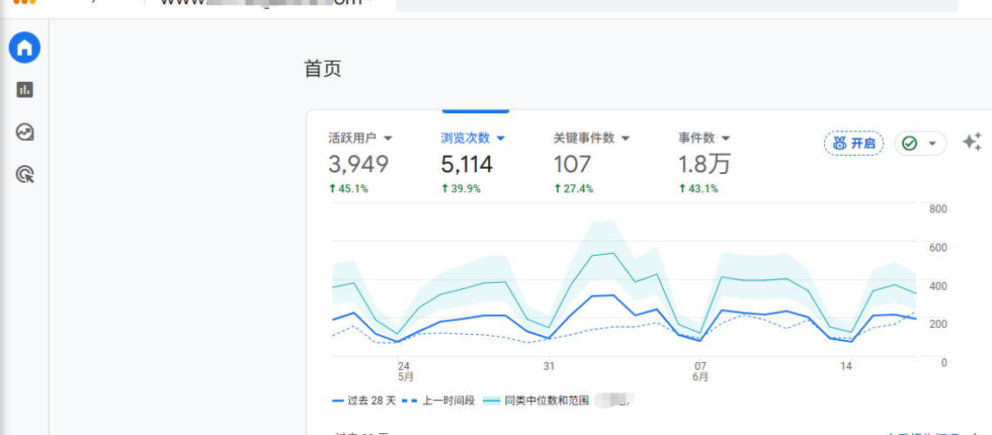Click the 开启 benchmark button

pyautogui.click(x=854, y=144)
